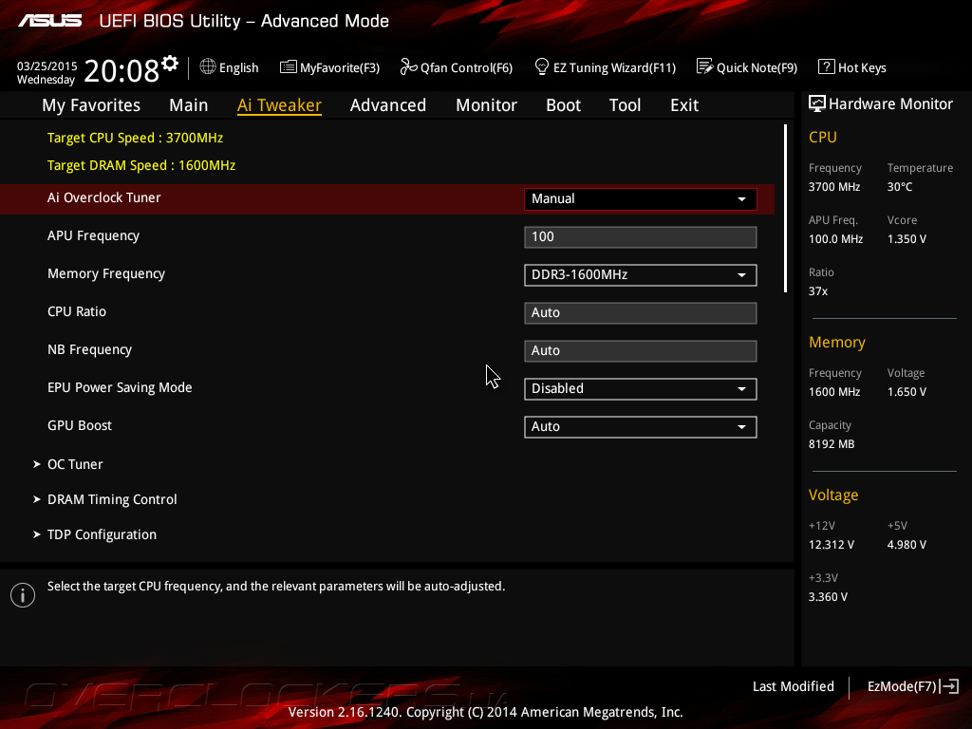The width and height of the screenshot is (972, 729).
Task: Click the CPU Ratio 37x value
Action: (817, 291)
